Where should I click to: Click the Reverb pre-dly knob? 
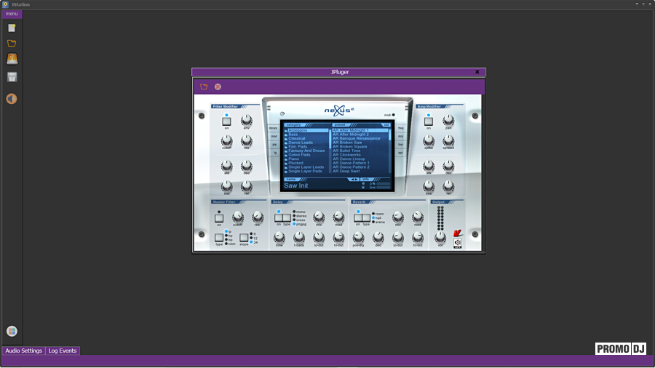[x=358, y=237]
